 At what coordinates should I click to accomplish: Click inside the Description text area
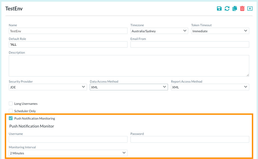tap(129, 66)
